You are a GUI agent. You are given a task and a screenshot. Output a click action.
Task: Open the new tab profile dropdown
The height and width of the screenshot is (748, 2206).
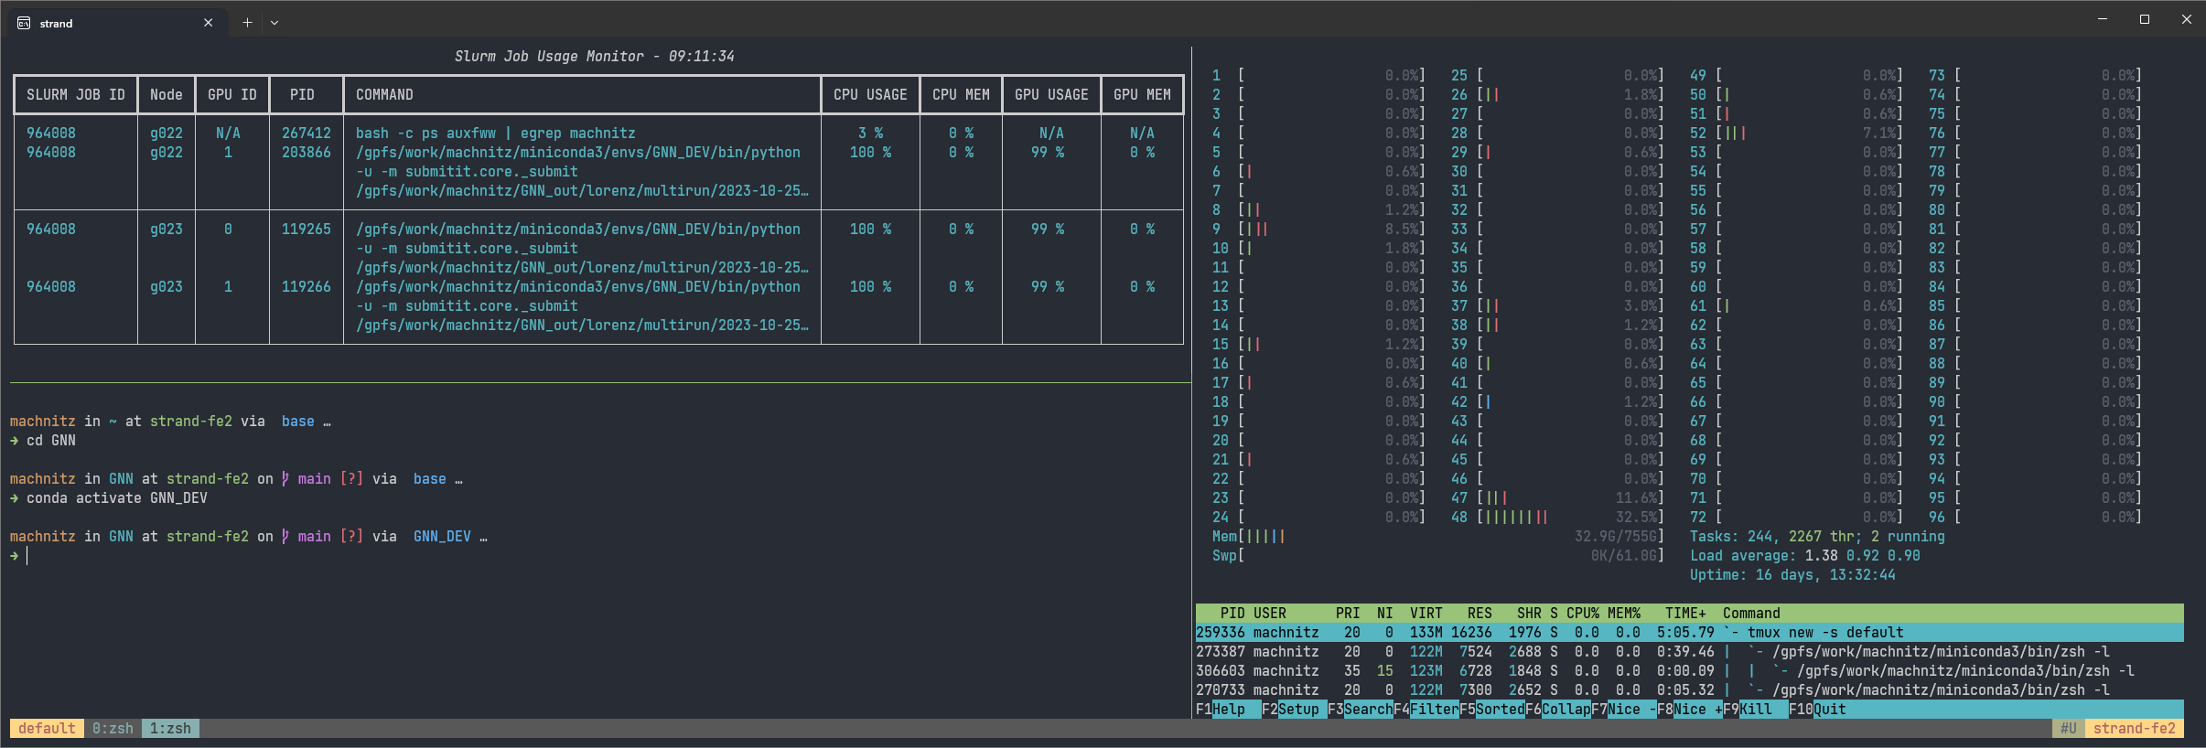pos(274,23)
